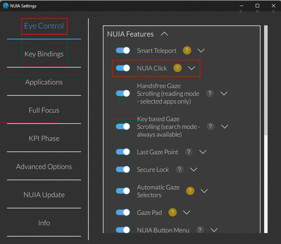The height and width of the screenshot is (244, 281).
Task: Expand Handsfree Gaze Scrolling settings
Action: click(x=224, y=94)
